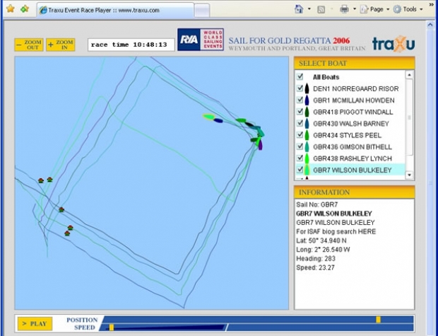
Task: Click the Favorites star icon
Action: (x=10, y=9)
